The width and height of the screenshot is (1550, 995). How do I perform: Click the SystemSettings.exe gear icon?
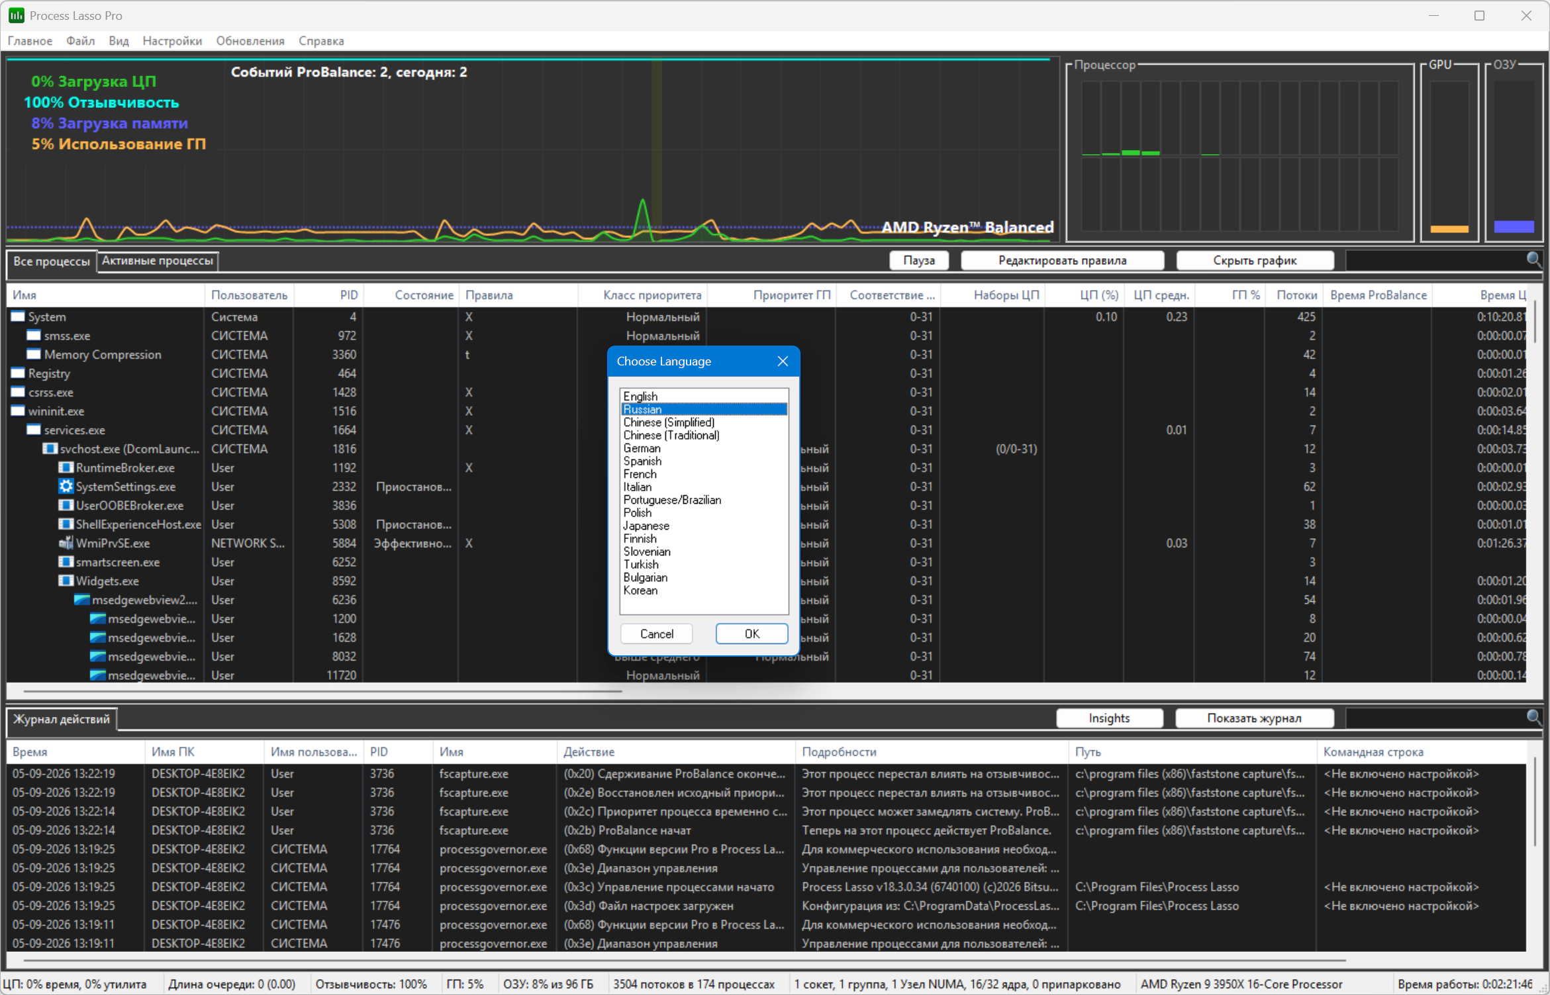[66, 487]
